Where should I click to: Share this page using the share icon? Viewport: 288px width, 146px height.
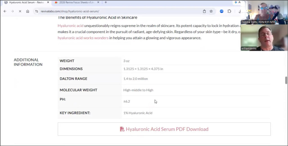point(204,11)
